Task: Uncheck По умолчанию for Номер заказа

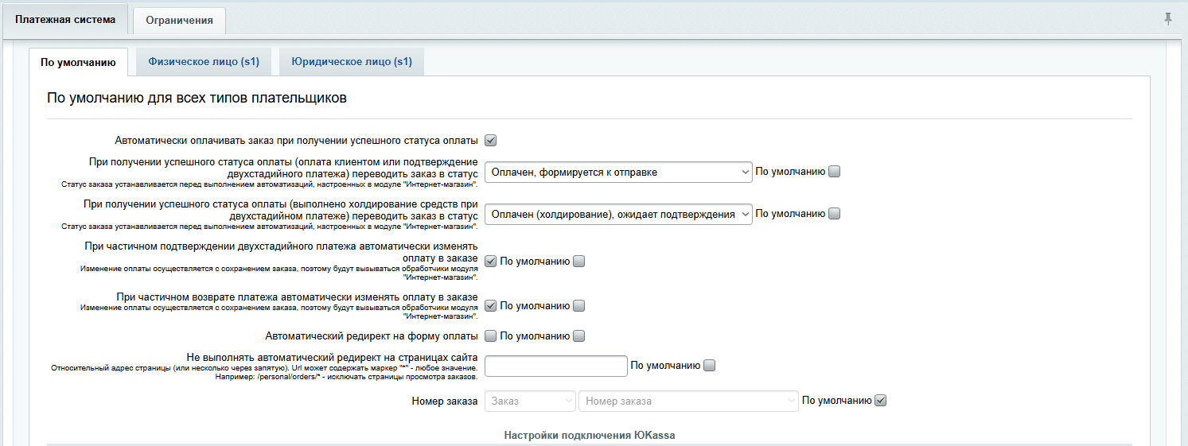Action: tap(880, 401)
